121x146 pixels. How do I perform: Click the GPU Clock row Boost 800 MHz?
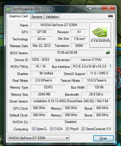pyautogui.click(x=102, y=108)
